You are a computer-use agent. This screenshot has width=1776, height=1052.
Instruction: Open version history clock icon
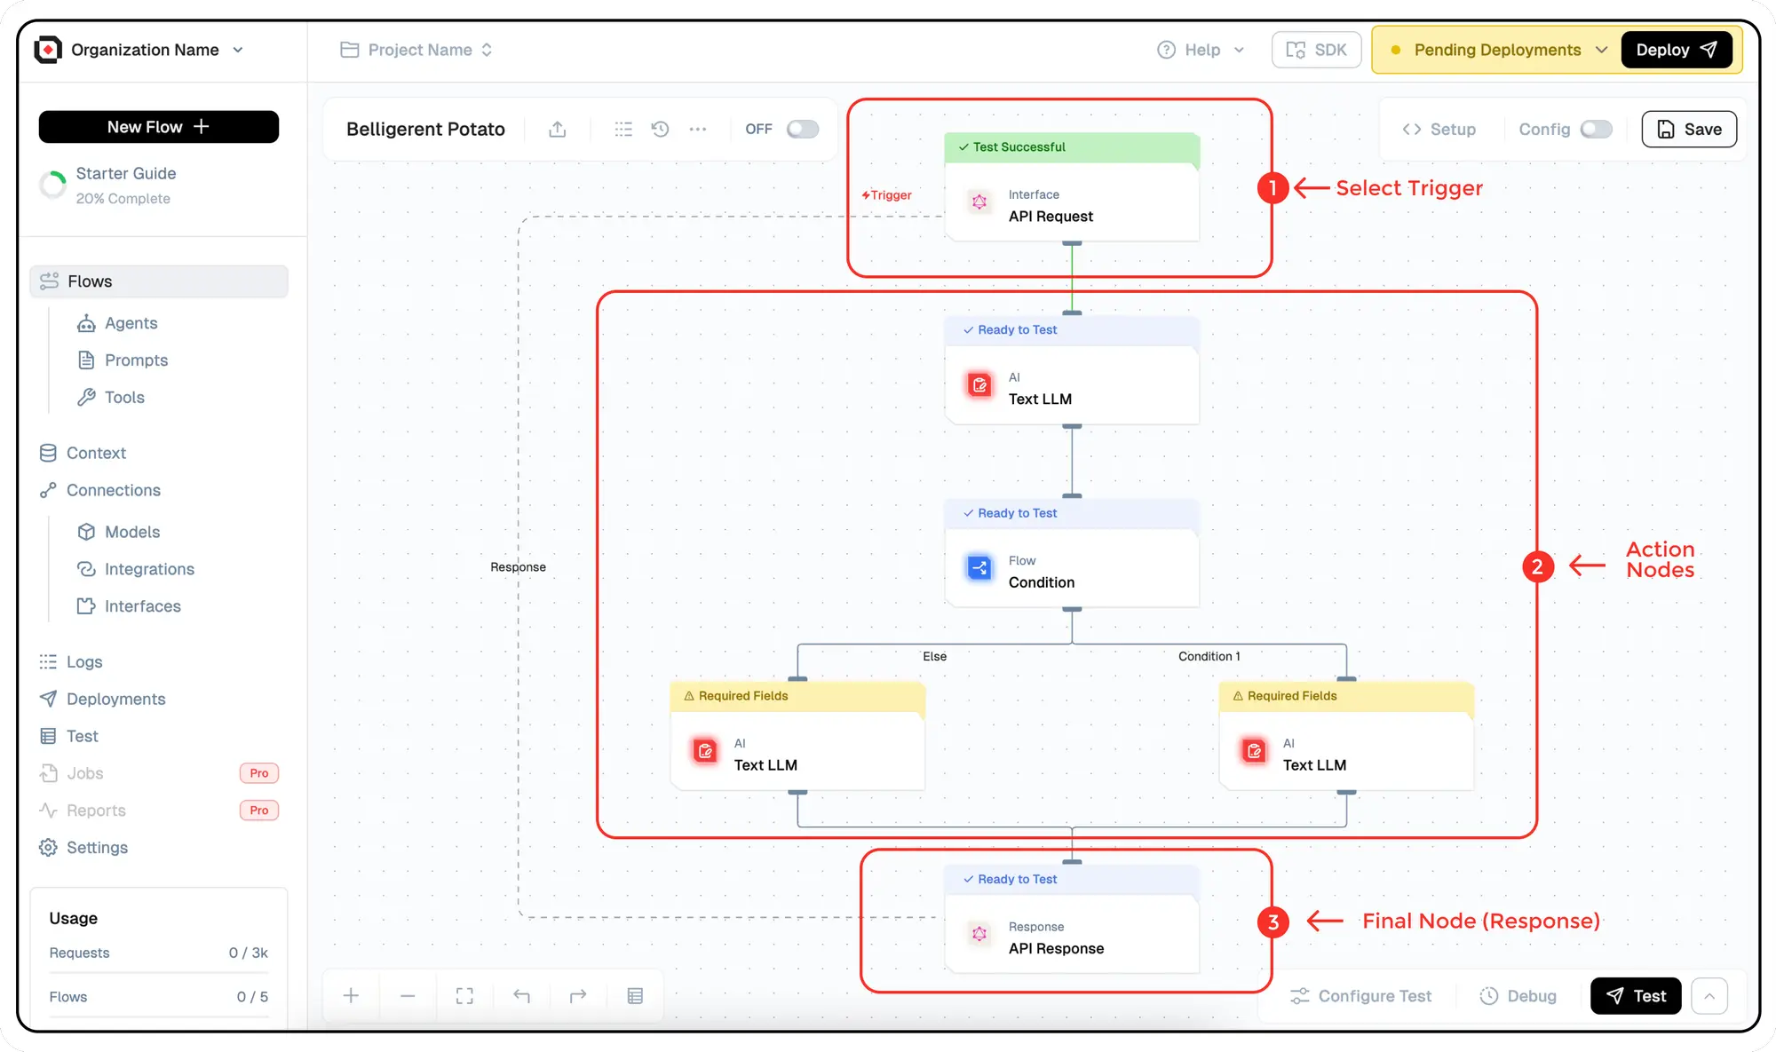[660, 130]
